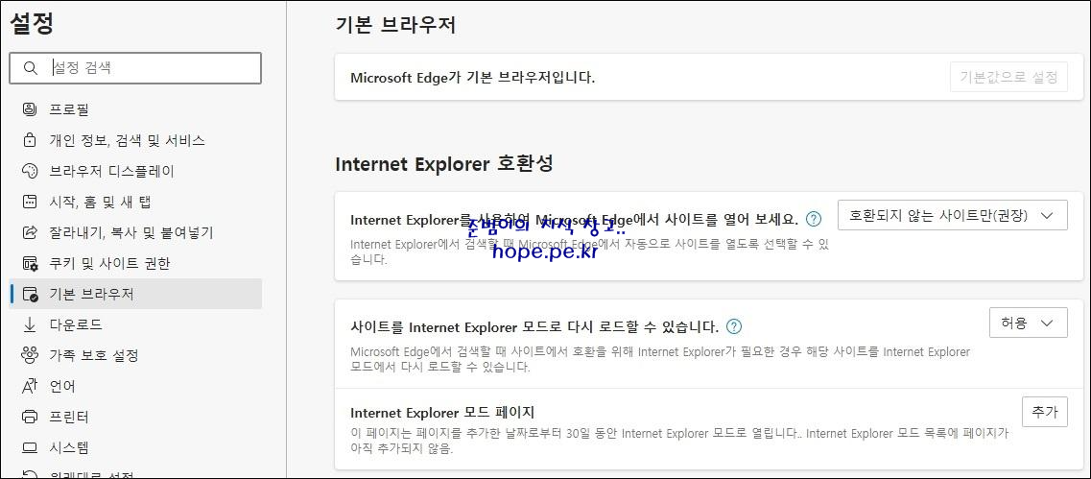Go to 언어 settings
This screenshot has height=479, width=1091.
point(135,387)
